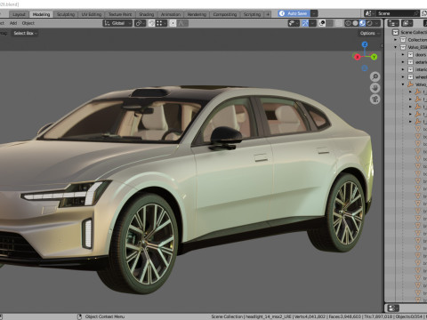Click the viewport editor region toggle arrow

point(382,45)
